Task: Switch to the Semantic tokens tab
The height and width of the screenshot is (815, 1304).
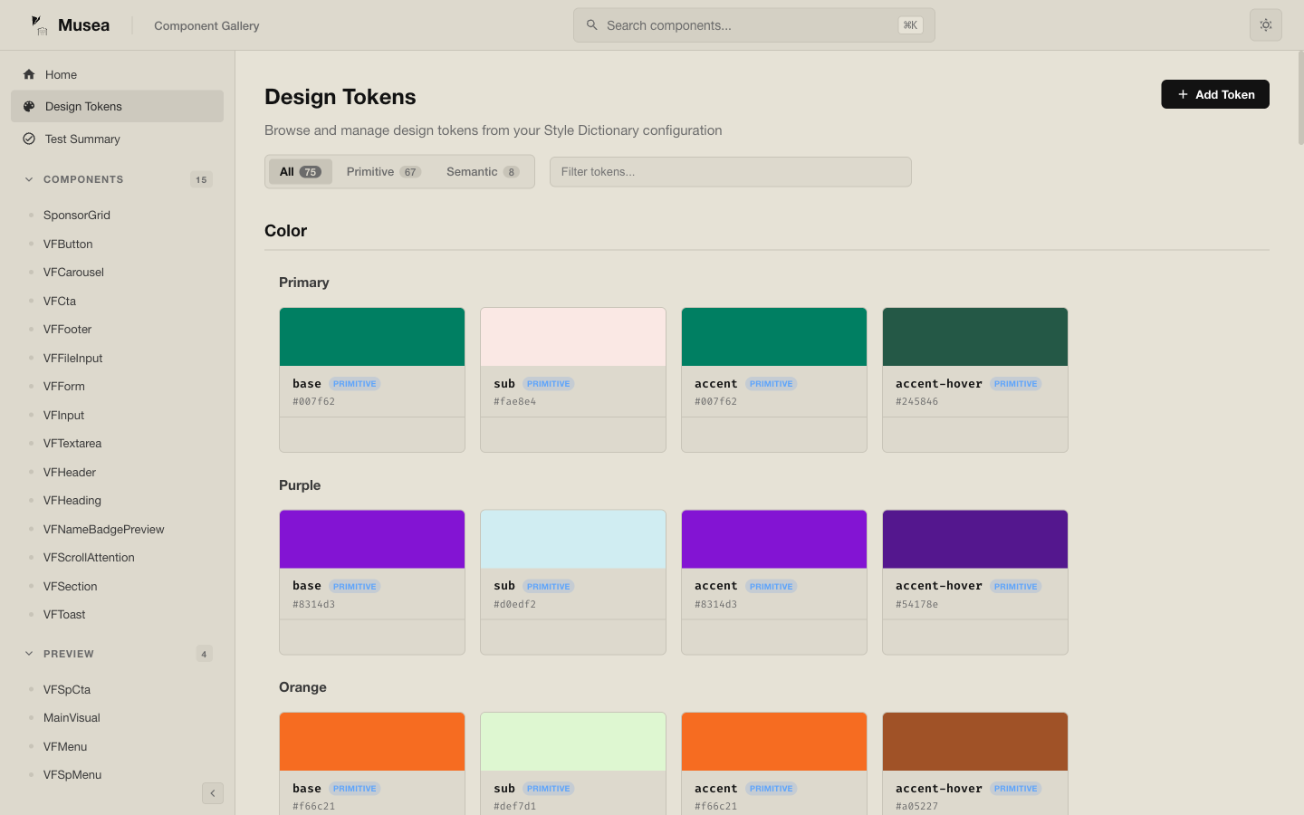Action: coord(482,171)
